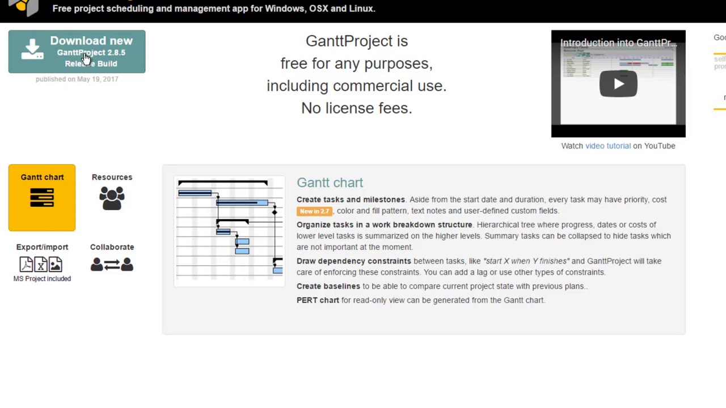Screen dimensions: 726x408
Task: Follow the 'video tutorial' YouTube link
Action: click(x=608, y=146)
